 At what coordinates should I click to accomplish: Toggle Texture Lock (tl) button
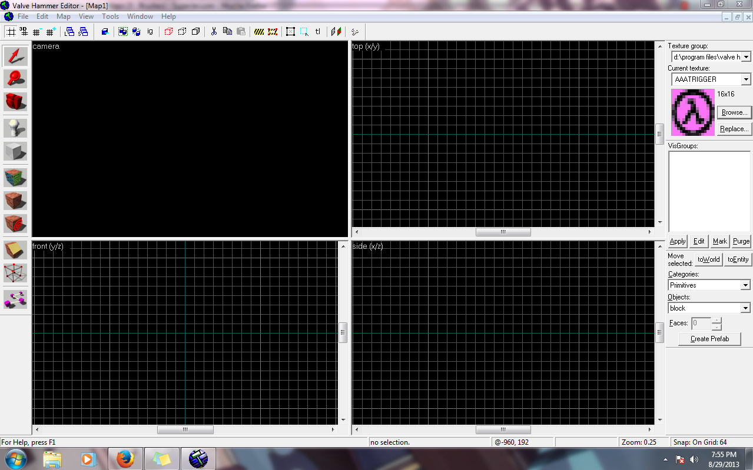(318, 32)
